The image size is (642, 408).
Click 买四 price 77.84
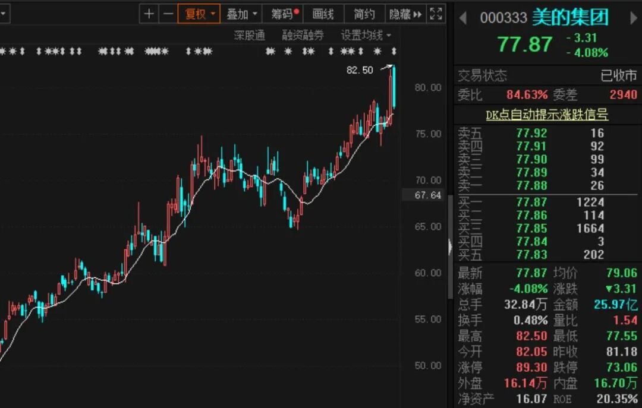[531, 241]
